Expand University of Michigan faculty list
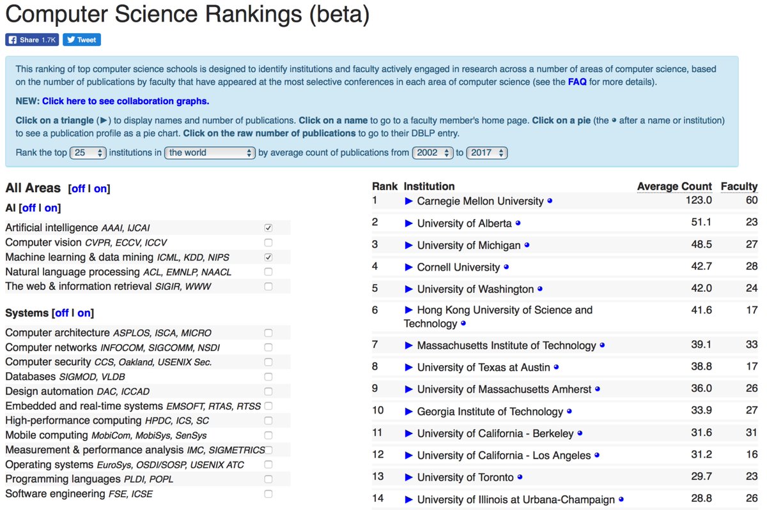Image resolution: width=767 pixels, height=510 pixels. click(x=409, y=245)
